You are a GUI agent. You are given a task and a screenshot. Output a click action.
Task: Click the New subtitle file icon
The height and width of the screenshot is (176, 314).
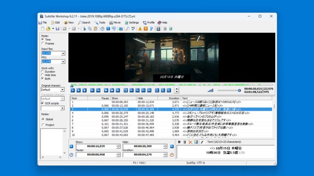coord(43,29)
